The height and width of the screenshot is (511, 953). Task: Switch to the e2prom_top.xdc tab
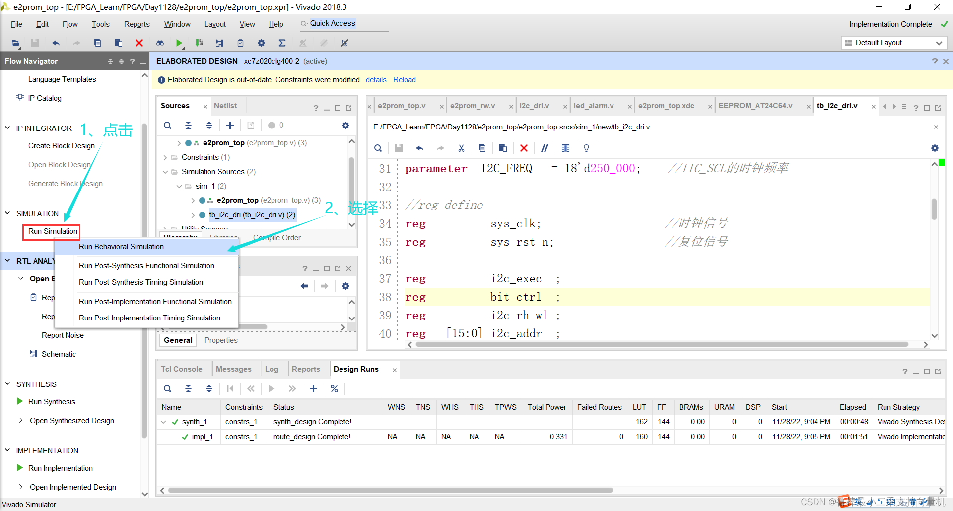click(666, 106)
